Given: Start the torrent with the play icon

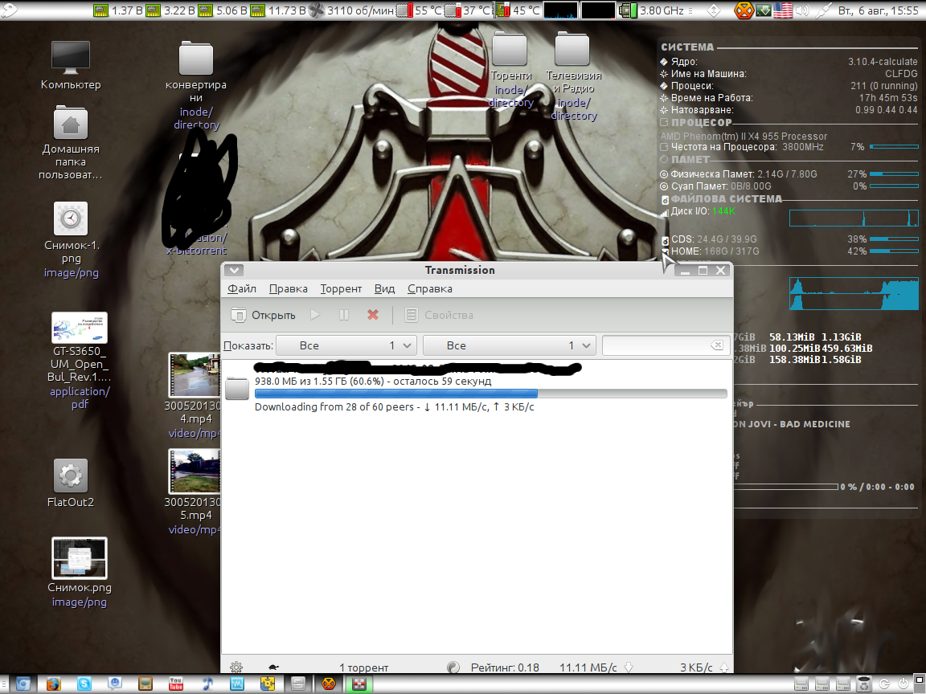Looking at the screenshot, I should pyautogui.click(x=315, y=315).
